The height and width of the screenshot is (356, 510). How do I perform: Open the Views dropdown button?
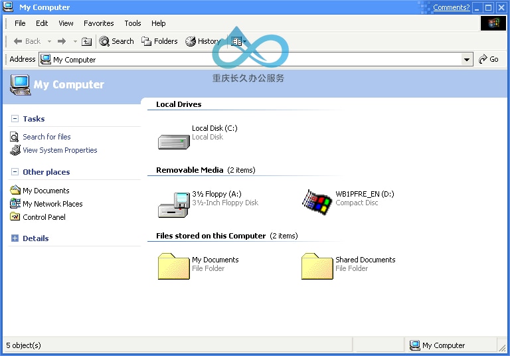click(238, 41)
